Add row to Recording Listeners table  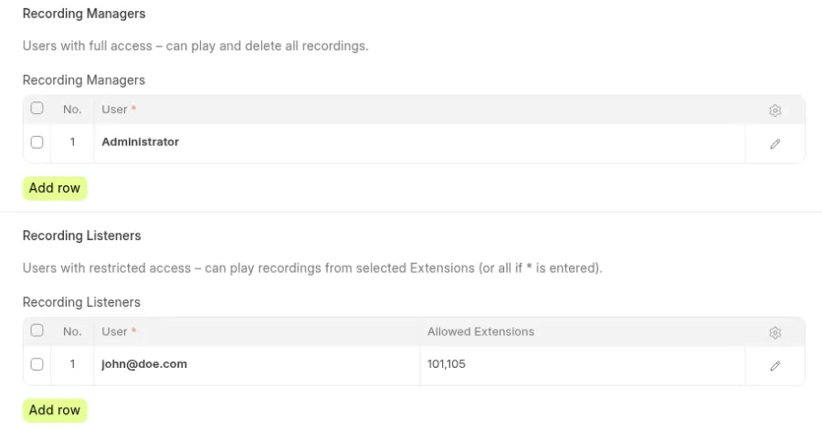(x=55, y=410)
